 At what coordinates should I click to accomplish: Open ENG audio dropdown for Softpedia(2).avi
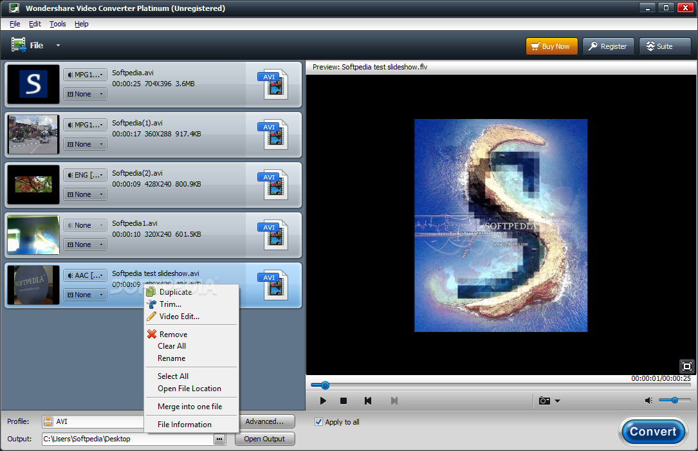coord(85,176)
